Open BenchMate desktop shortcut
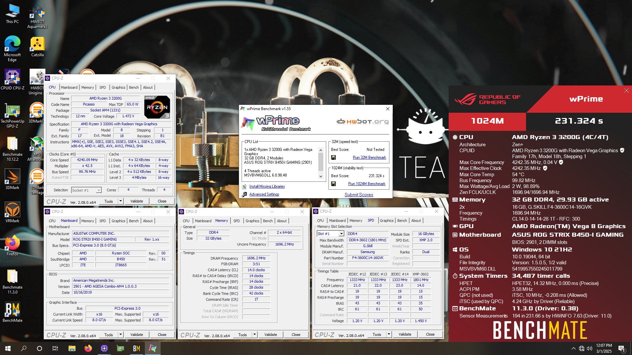 12,312
